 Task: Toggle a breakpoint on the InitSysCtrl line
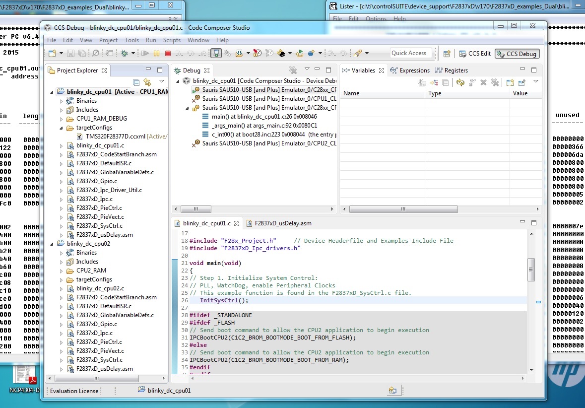(x=175, y=300)
